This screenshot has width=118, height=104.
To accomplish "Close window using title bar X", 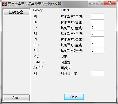I will (110, 3).
